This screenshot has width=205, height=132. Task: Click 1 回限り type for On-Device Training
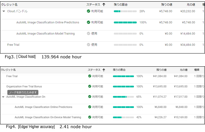pos(199,117)
